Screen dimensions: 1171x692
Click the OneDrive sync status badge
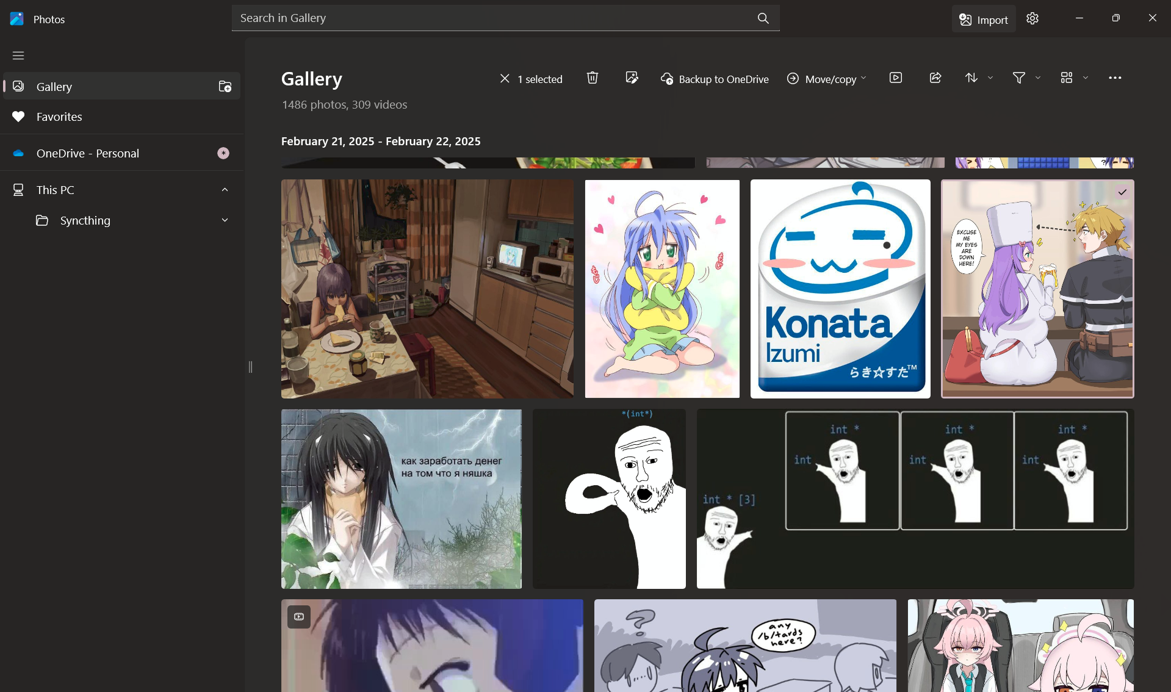(223, 153)
